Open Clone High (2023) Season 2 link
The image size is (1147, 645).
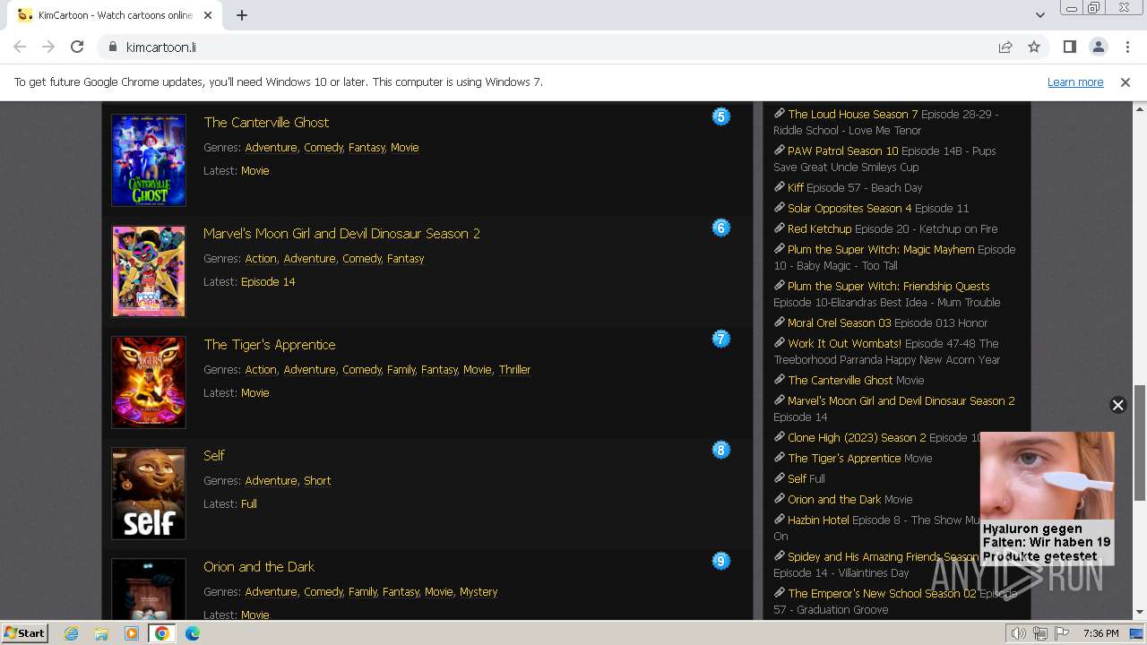(x=858, y=437)
